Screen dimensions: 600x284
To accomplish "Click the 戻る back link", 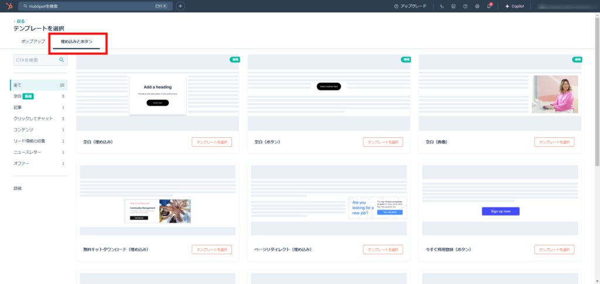I will [21, 21].
